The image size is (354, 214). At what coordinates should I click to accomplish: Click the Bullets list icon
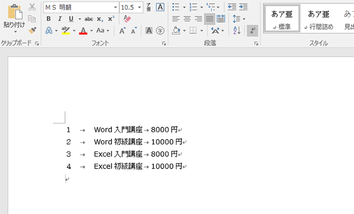coord(175,7)
